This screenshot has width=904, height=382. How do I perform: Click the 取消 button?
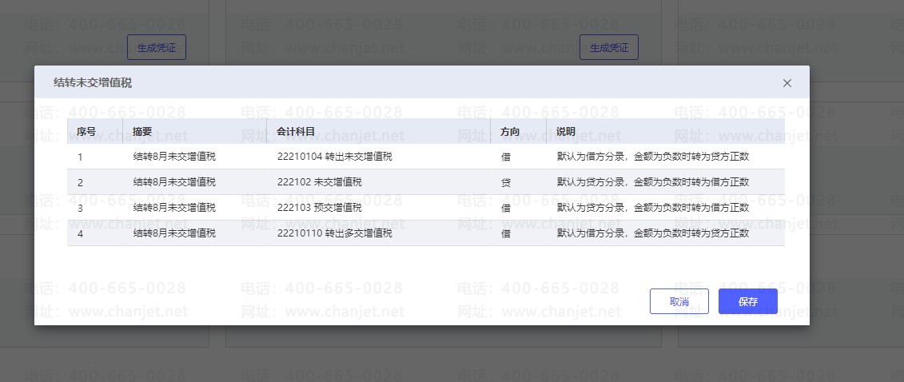[x=679, y=301]
